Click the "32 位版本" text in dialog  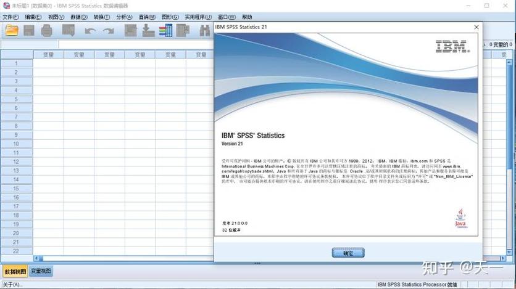coord(231,230)
